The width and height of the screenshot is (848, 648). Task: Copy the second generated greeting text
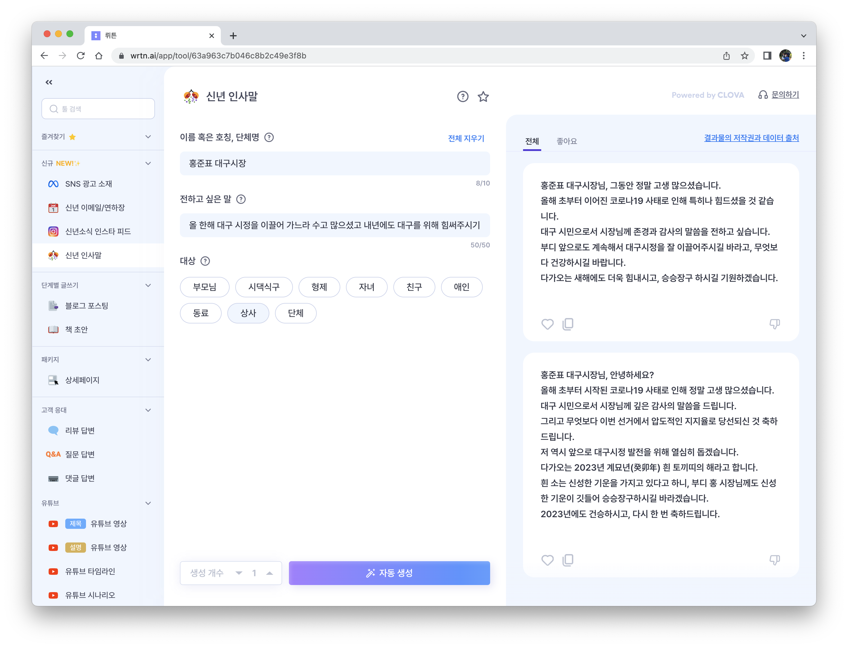[568, 560]
